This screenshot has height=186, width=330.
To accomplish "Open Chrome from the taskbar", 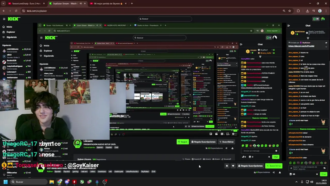I will click(59, 182).
